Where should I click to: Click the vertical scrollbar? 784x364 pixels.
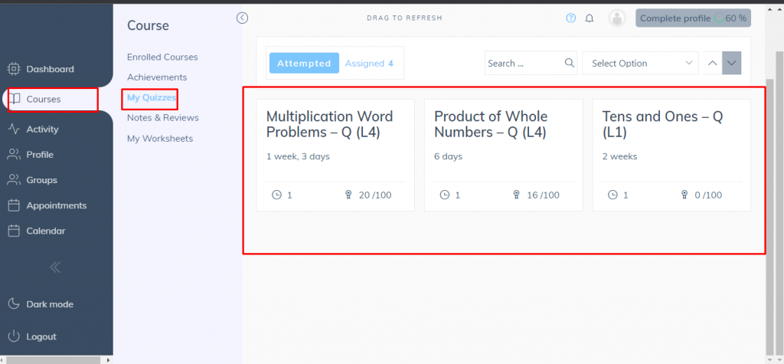[771, 207]
